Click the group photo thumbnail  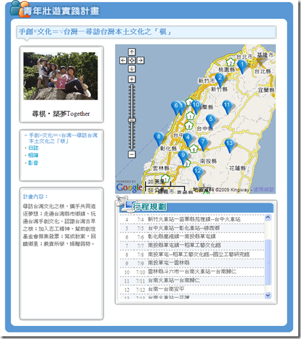pos(61,76)
